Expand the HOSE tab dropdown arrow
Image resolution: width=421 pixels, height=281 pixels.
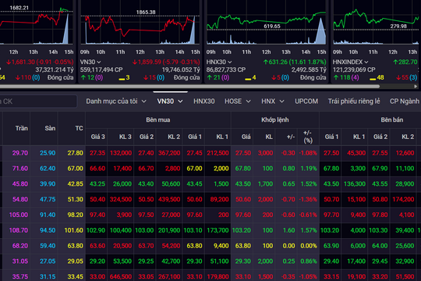click(249, 101)
